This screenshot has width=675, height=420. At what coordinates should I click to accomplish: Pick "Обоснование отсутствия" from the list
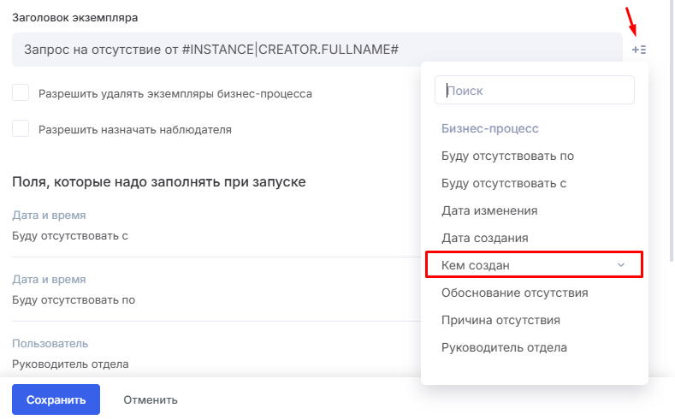point(514,293)
